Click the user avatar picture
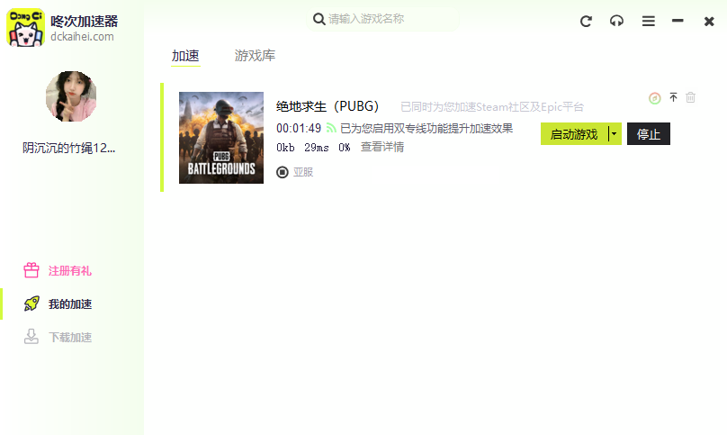The width and height of the screenshot is (727, 435). (x=71, y=96)
